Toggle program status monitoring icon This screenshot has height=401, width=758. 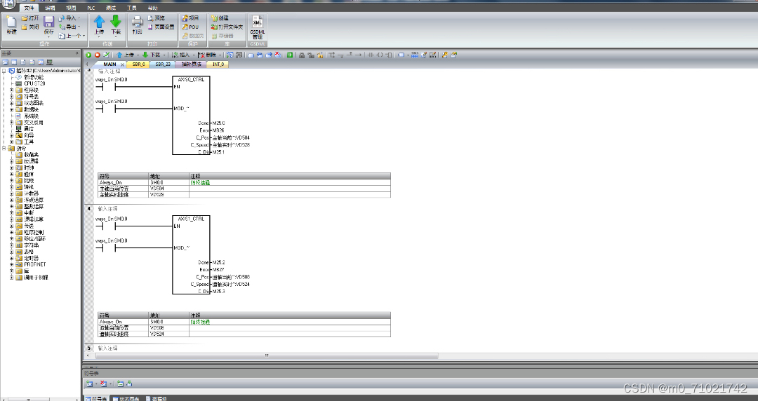[x=230, y=55]
